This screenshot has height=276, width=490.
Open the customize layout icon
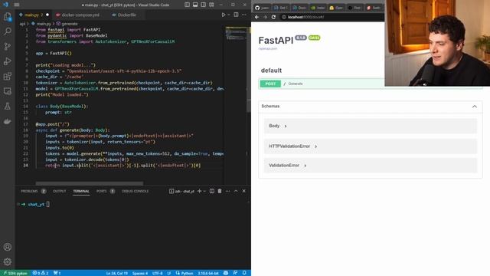coord(211,5)
